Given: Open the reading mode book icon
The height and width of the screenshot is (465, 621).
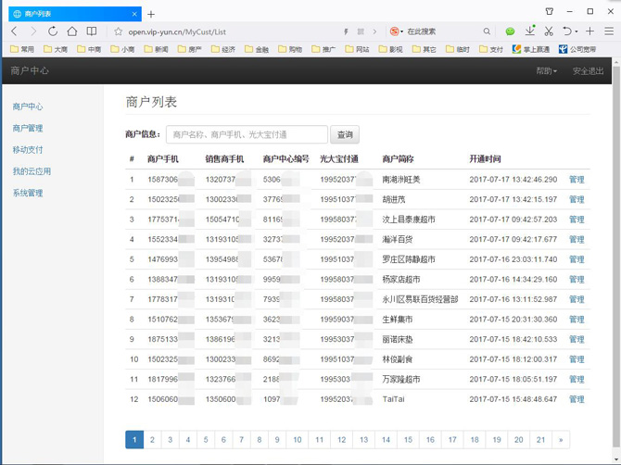Looking at the screenshot, I should [x=92, y=31].
